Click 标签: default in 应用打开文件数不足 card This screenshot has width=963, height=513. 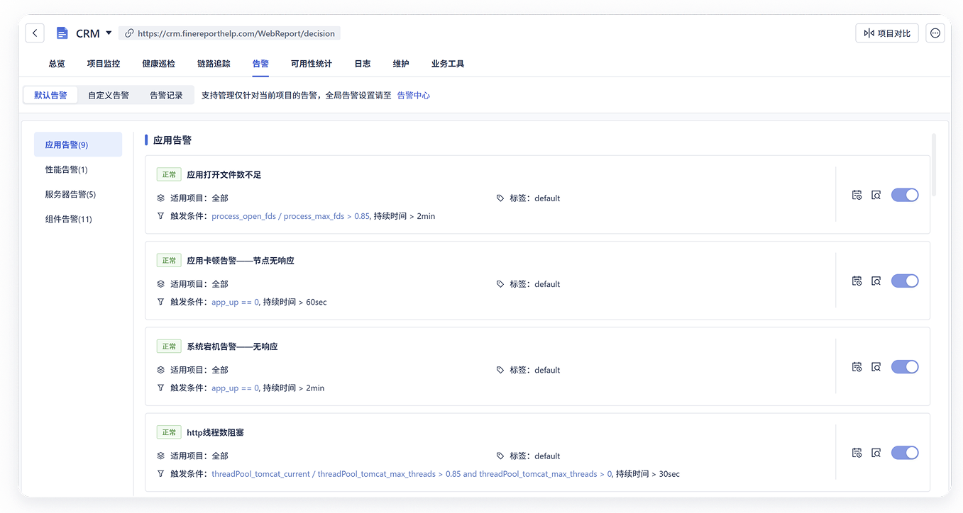(x=534, y=198)
